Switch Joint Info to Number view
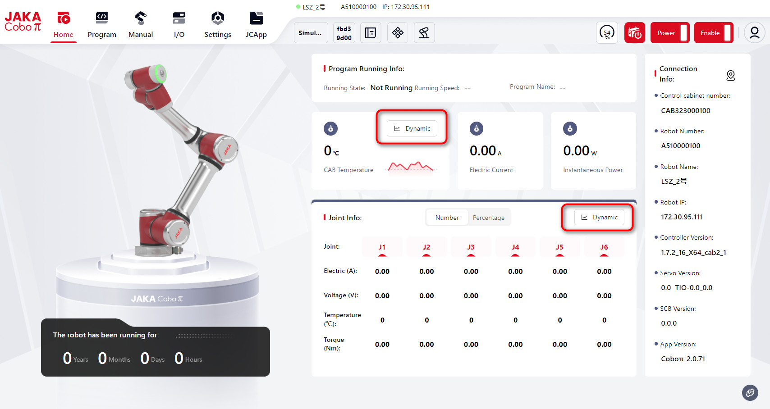770x409 pixels. [447, 218]
